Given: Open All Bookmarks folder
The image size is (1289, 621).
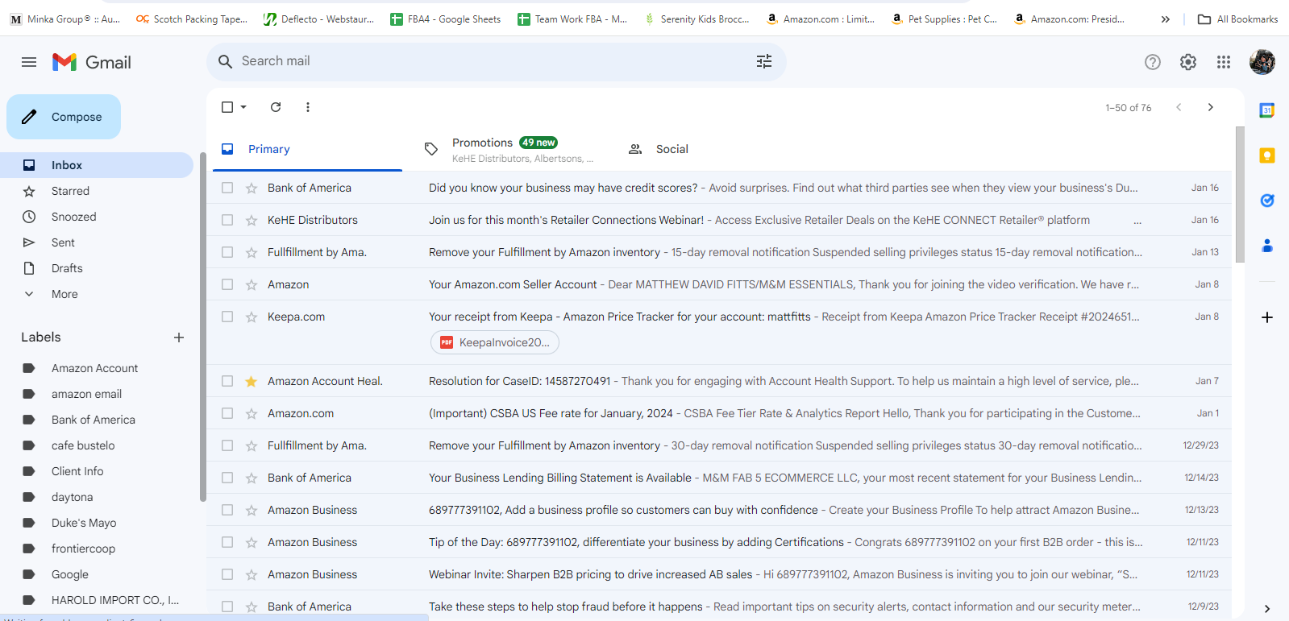Looking at the screenshot, I should pyautogui.click(x=1237, y=19).
